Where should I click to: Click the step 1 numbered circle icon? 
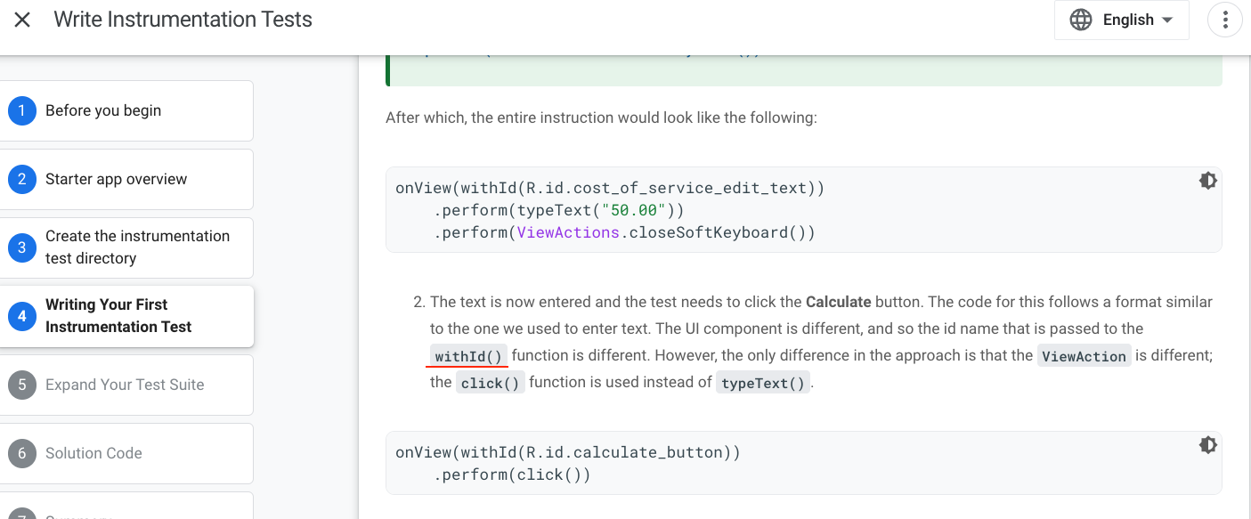pyautogui.click(x=22, y=110)
